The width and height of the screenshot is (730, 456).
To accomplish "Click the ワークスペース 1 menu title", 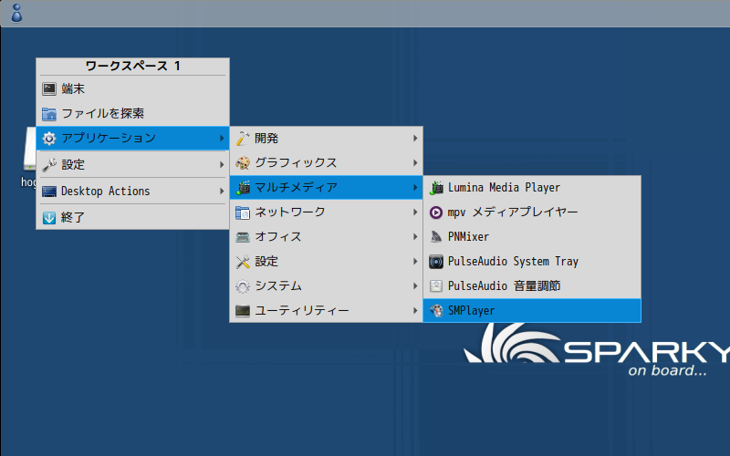I will coord(132,66).
